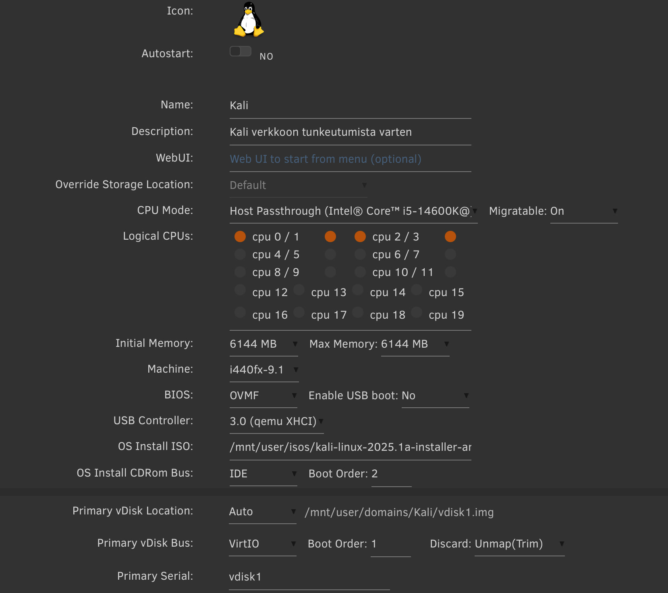This screenshot has height=593, width=668.
Task: Open the Machine type dropdown
Action: pyautogui.click(x=264, y=370)
